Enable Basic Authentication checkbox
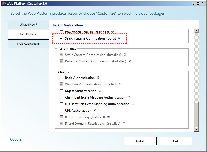This screenshot has height=152, width=207. pyautogui.click(x=61, y=78)
